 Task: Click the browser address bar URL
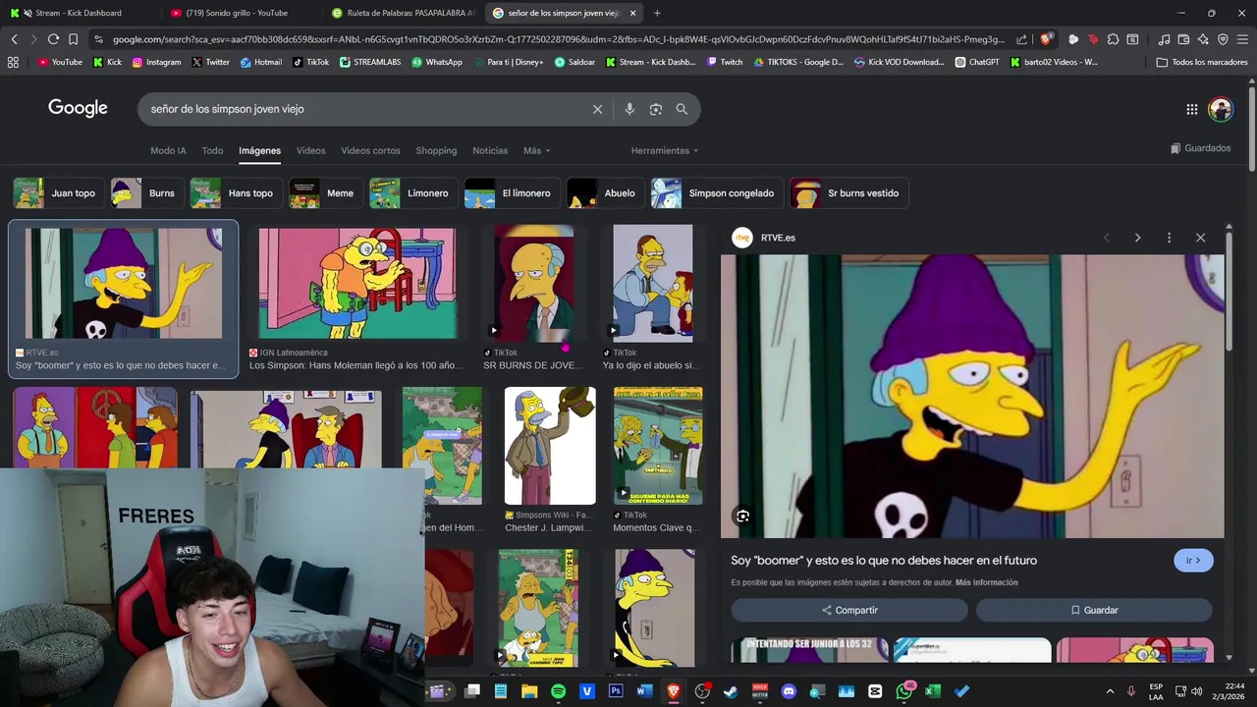click(558, 39)
